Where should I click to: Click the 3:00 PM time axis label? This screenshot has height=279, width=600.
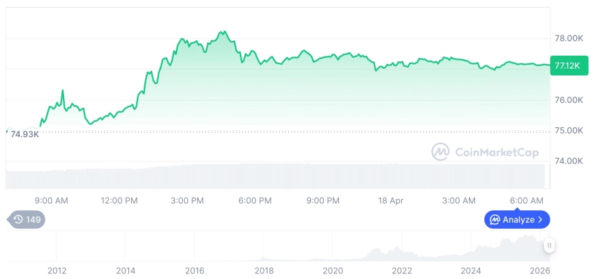(187, 200)
